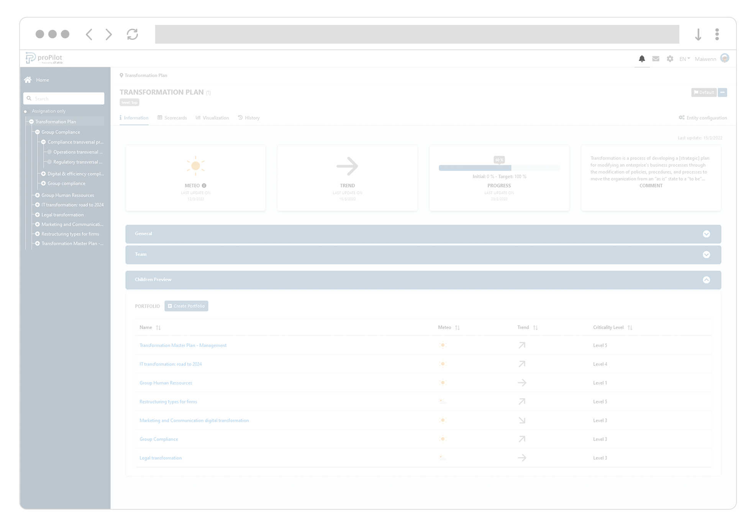Open the messages envelope icon
The width and height of the screenshot is (756, 530).
click(x=656, y=59)
